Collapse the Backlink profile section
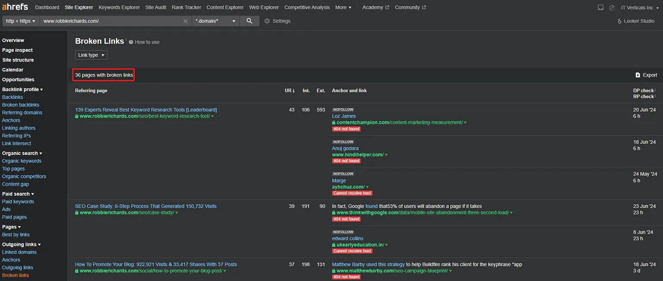Image resolution: width=663 pixels, height=281 pixels. pyautogui.click(x=22, y=89)
